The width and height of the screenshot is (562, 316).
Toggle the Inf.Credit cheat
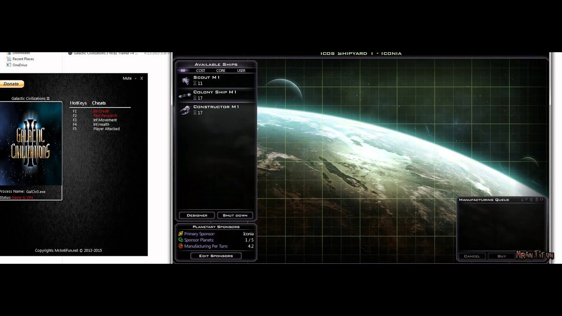pyautogui.click(x=101, y=111)
